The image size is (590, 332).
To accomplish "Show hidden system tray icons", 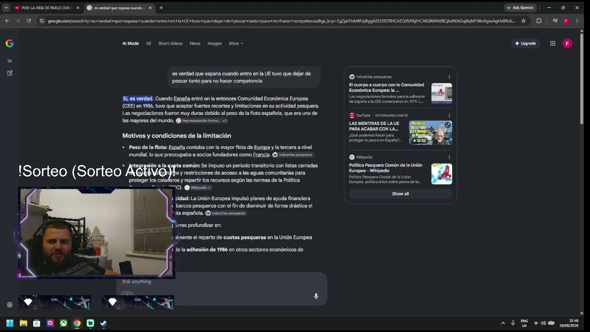I will [503, 323].
